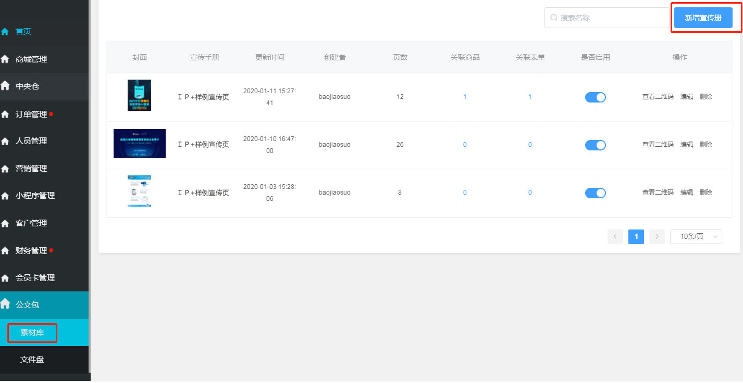Click the house icon next to 订单管理
743x383 pixels.
5,114
